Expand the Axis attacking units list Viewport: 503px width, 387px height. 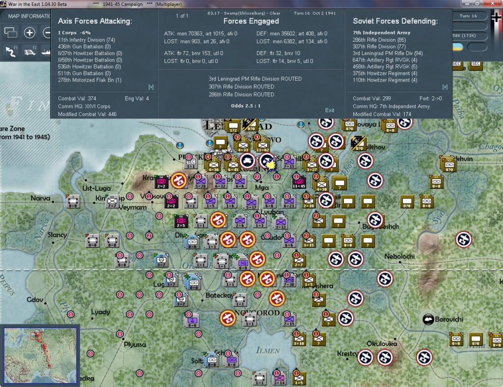pyautogui.click(x=151, y=87)
